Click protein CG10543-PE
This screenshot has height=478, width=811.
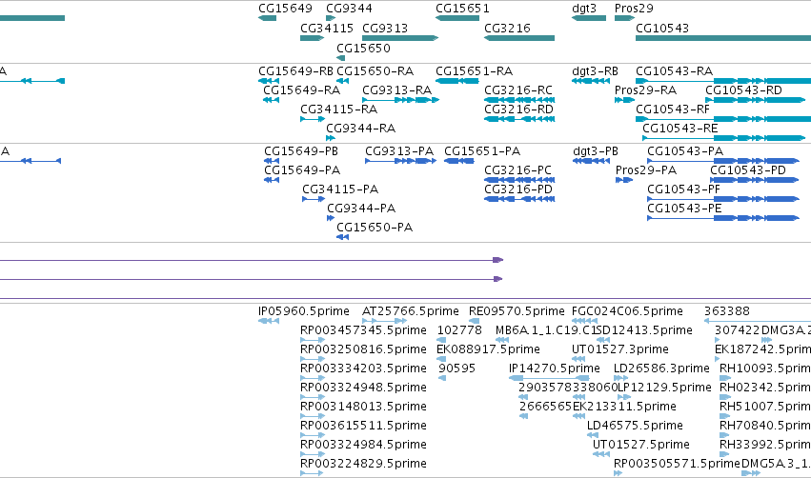point(723,218)
